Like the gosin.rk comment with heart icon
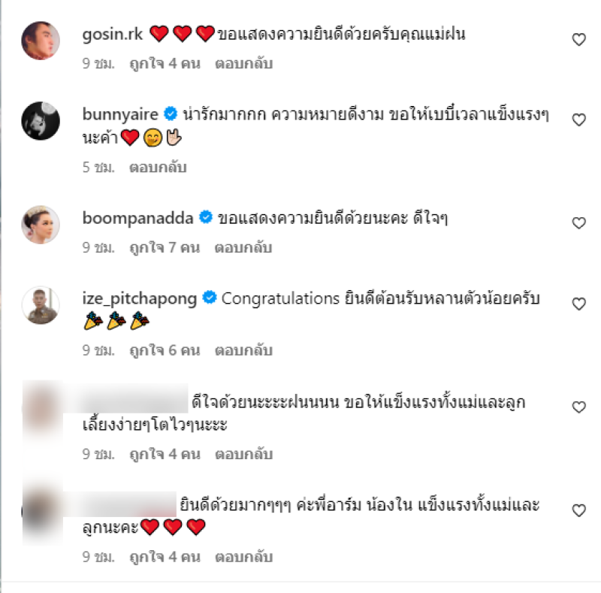601x593 pixels. point(578,40)
